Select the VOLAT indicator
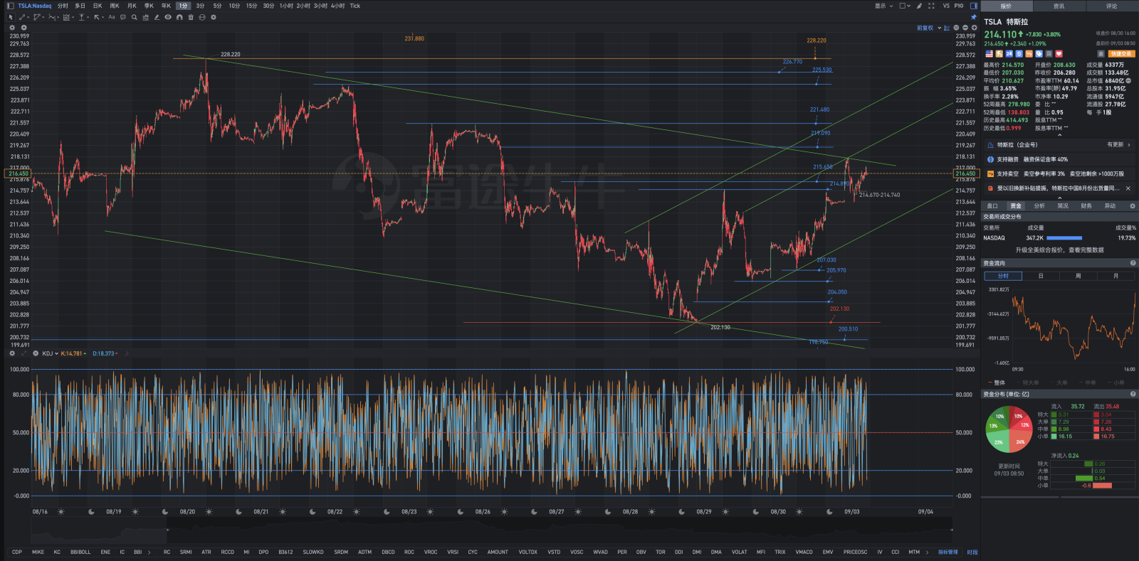 740,552
